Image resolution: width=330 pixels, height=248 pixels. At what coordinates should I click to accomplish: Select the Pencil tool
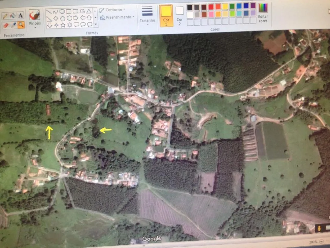tap(5, 16)
